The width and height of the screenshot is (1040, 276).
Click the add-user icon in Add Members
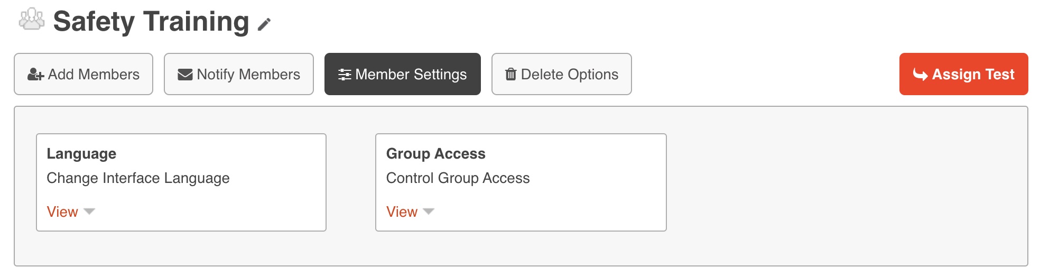[x=35, y=75]
